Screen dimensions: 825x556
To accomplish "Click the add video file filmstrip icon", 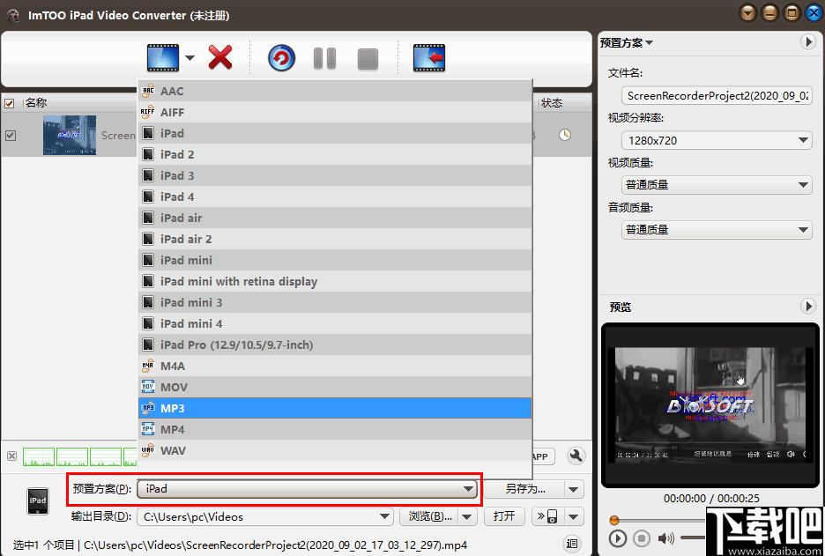I will tap(163, 58).
